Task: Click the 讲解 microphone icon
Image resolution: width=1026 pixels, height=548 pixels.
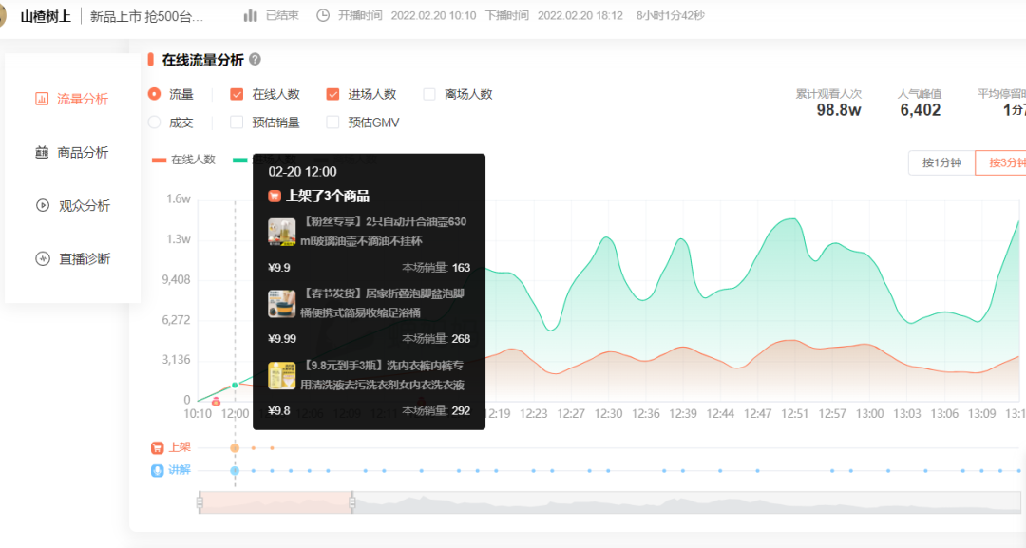Action: pos(157,470)
